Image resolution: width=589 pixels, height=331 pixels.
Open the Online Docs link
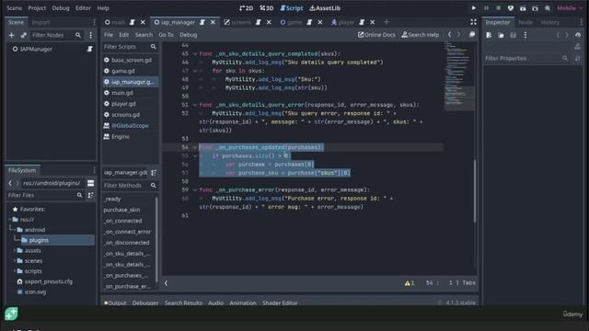click(376, 35)
